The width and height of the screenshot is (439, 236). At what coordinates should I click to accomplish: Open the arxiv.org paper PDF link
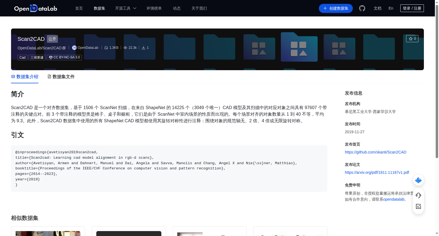coord(377,172)
